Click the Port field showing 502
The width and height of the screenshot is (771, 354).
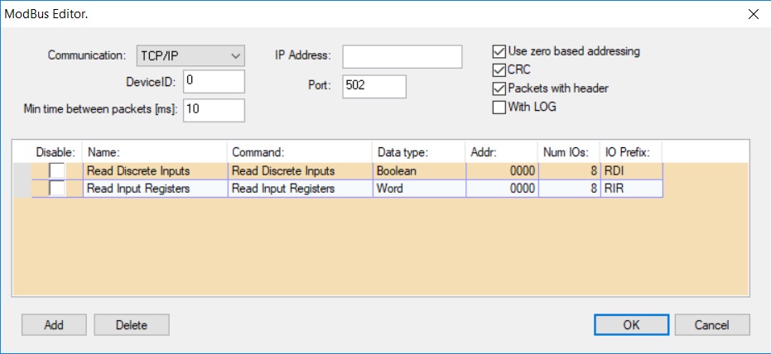[374, 86]
